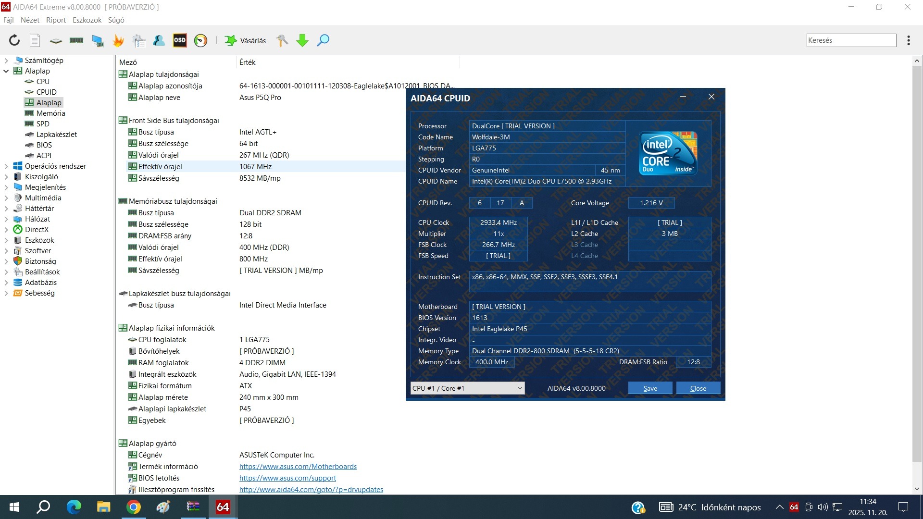Click the magnifier search icon in toolbar

(x=323, y=40)
